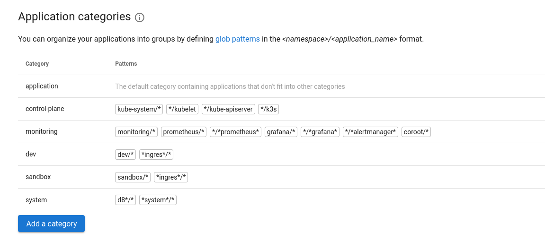545x250 pixels.
Task: Click the sandbox/* pattern chip
Action: tap(133, 177)
